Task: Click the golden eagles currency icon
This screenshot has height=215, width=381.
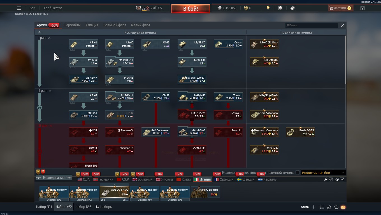Action: point(246,8)
